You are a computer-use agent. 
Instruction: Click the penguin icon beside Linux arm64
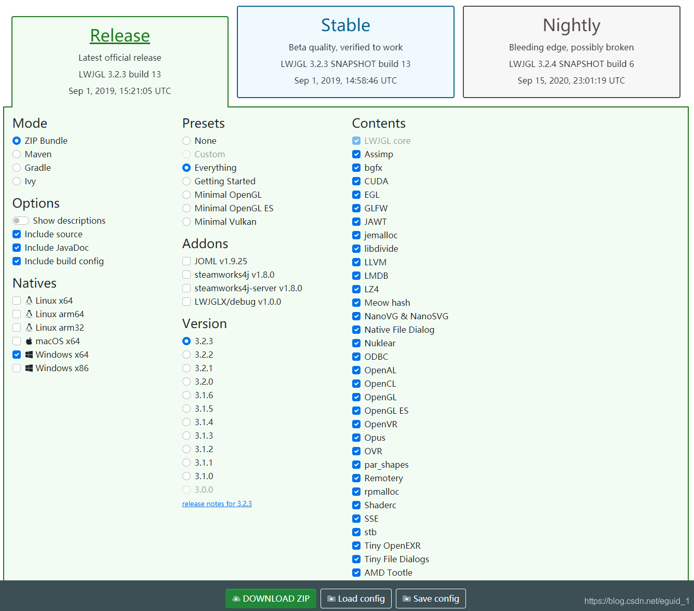click(x=29, y=314)
